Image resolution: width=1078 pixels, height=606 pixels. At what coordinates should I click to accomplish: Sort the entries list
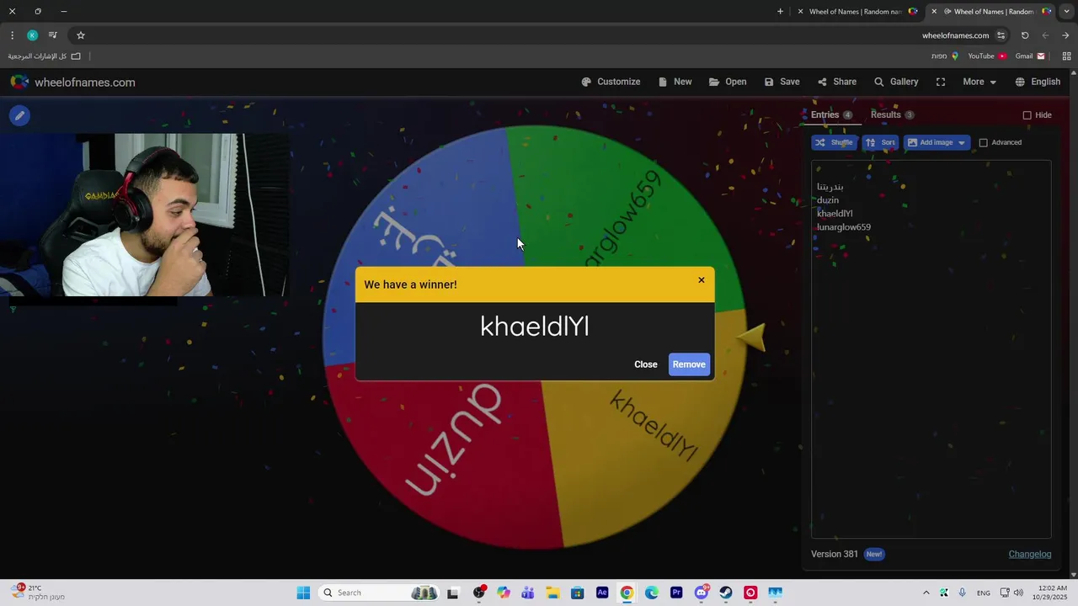click(880, 142)
